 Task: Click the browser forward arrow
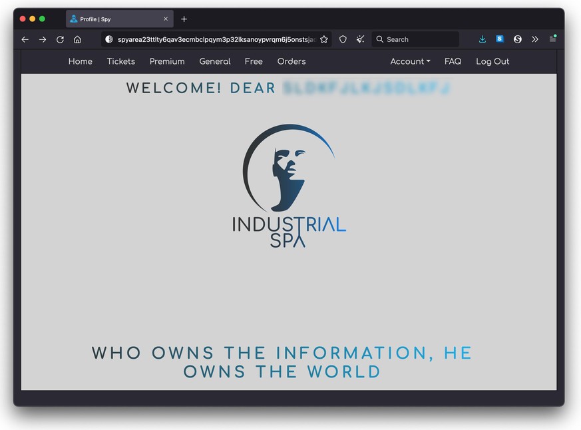43,39
